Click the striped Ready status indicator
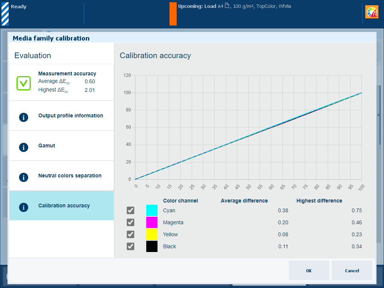 click(5, 13)
